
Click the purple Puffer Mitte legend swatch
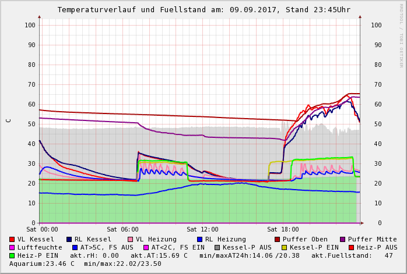[x=343, y=239]
